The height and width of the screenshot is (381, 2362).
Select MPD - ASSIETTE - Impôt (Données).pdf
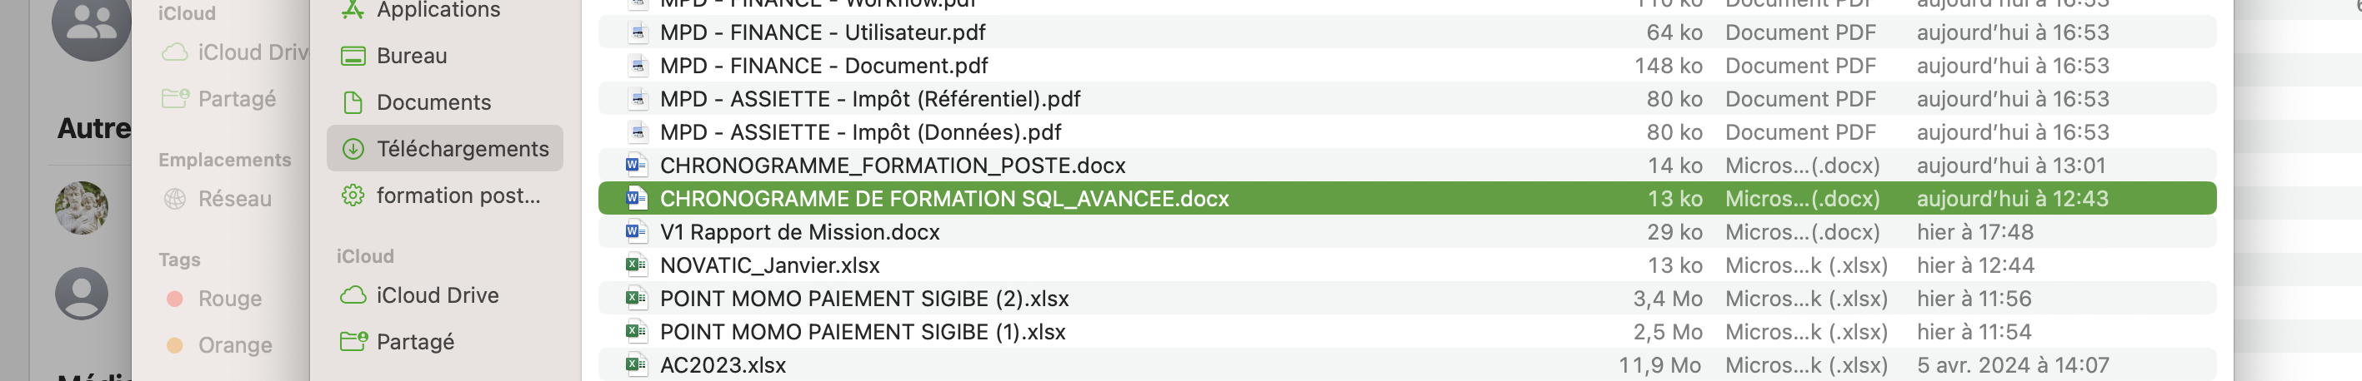(860, 133)
